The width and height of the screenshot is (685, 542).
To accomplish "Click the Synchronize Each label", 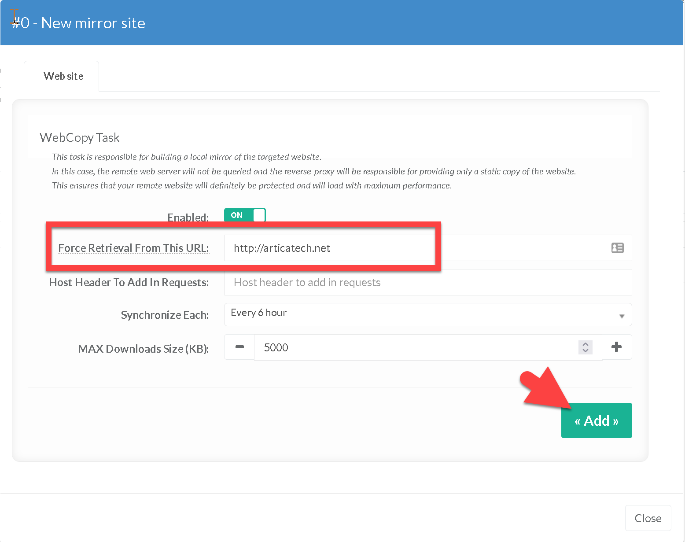I will [165, 315].
